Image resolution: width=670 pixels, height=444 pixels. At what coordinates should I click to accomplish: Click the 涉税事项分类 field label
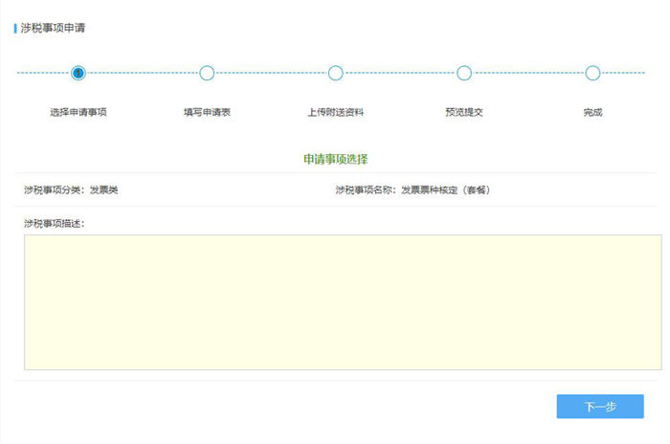coord(55,190)
